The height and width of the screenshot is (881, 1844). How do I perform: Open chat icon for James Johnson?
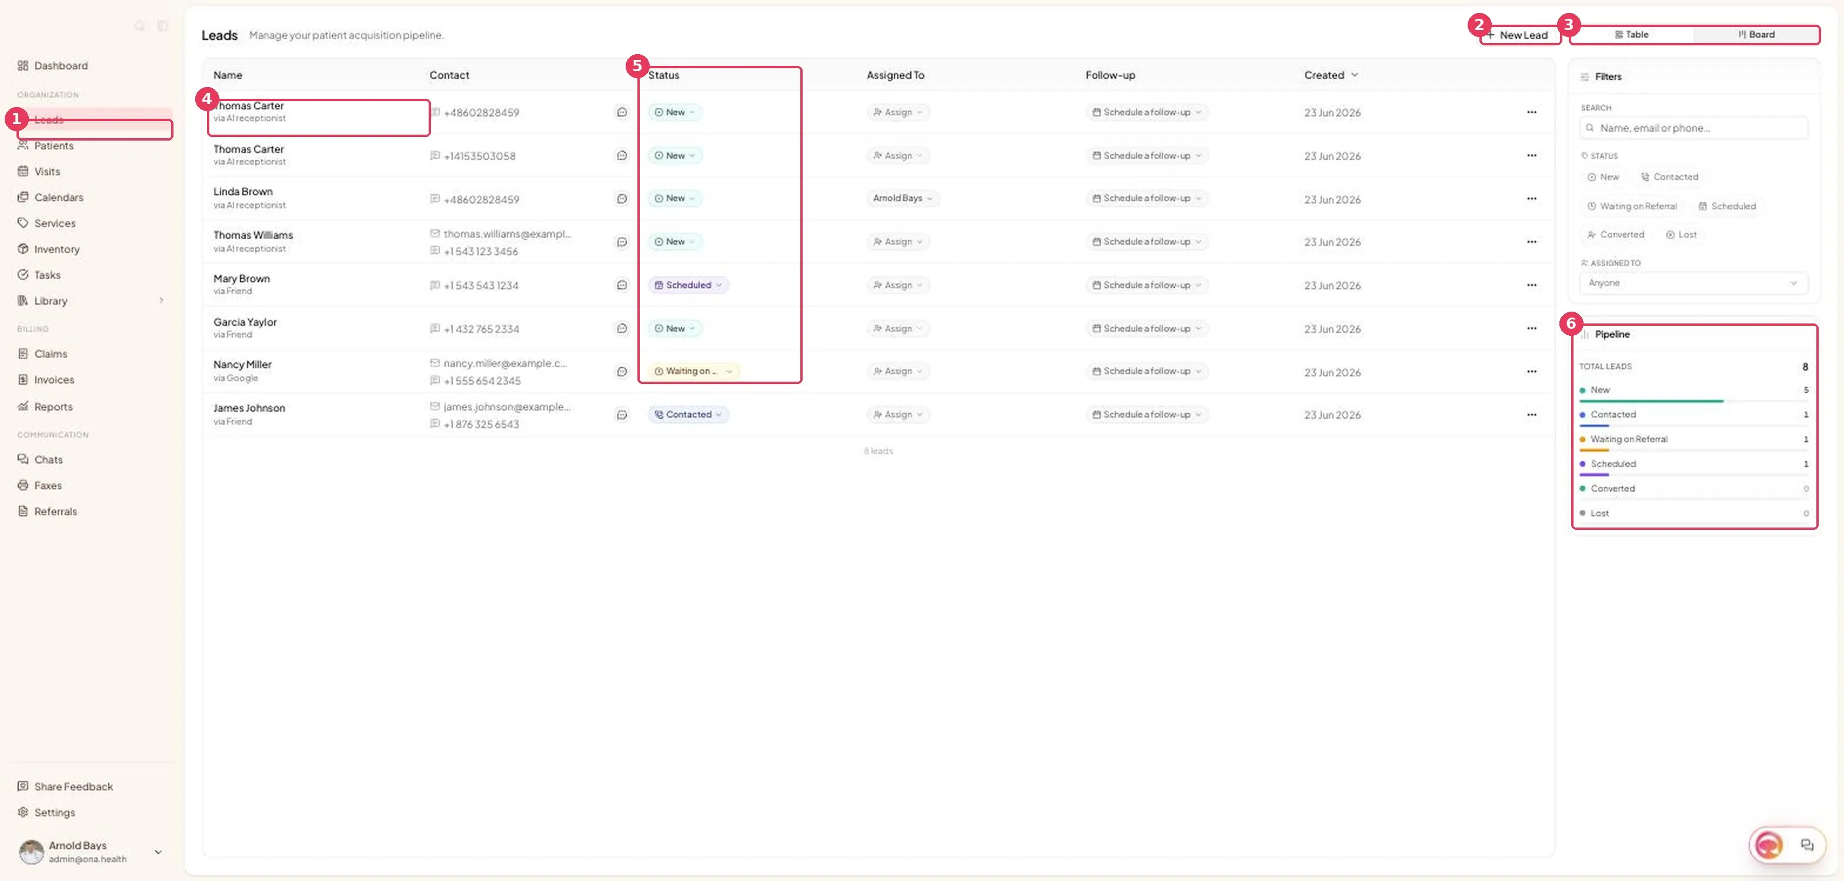pos(622,415)
